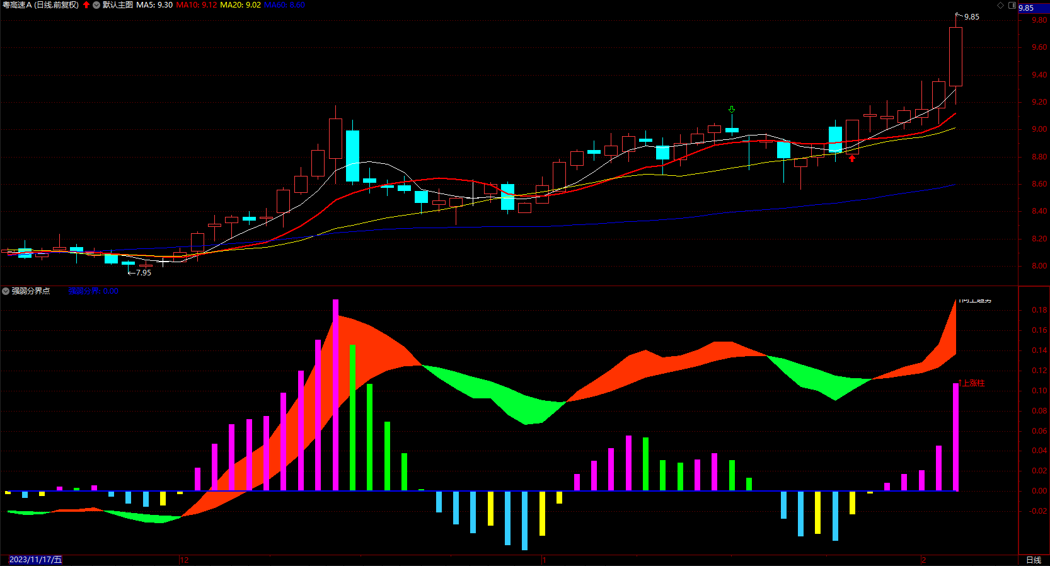Image resolution: width=1050 pixels, height=566 pixels.
Task: Open the dropdown arrow beside 默认主图
Action: [x=96, y=5]
